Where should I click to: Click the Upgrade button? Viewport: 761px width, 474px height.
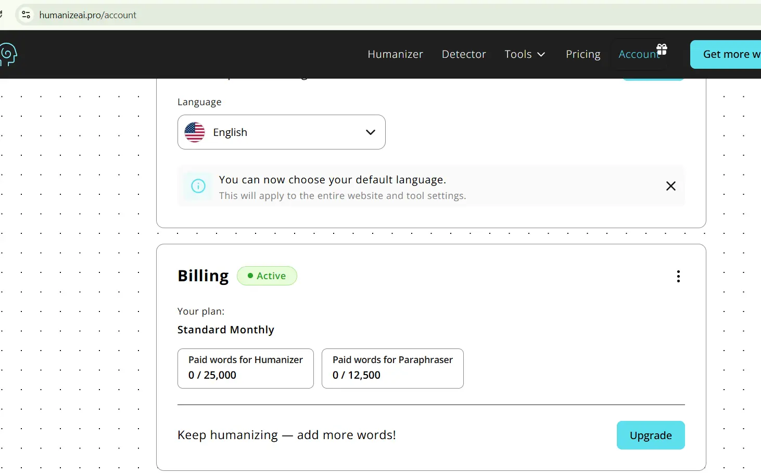(x=651, y=435)
